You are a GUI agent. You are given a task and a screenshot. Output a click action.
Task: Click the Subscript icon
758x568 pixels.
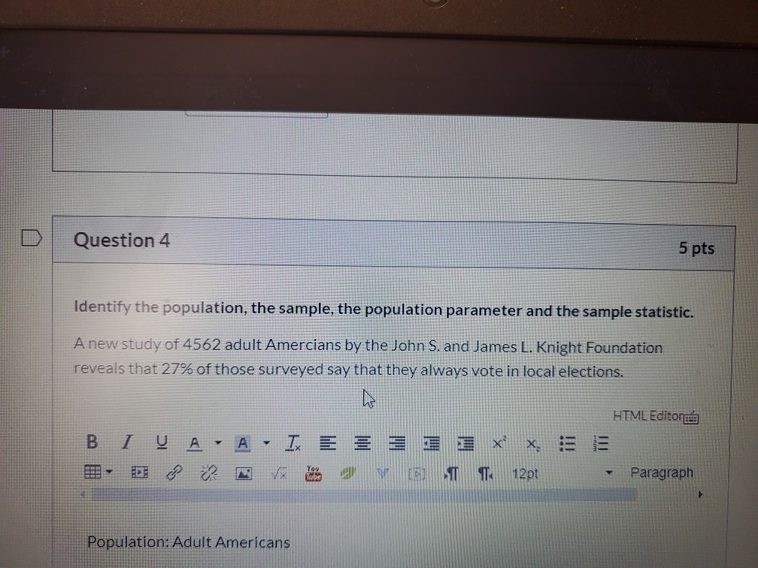click(x=532, y=444)
